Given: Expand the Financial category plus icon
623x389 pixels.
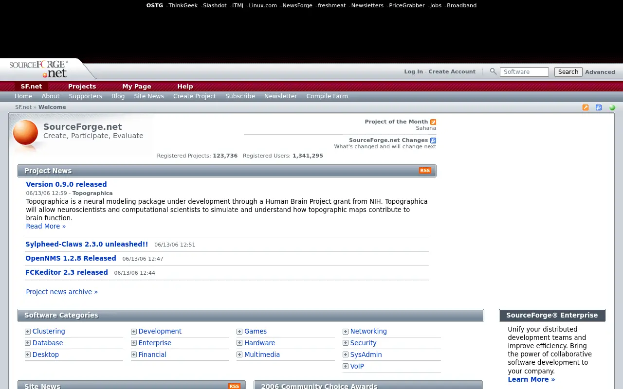Looking at the screenshot, I should pyautogui.click(x=134, y=355).
